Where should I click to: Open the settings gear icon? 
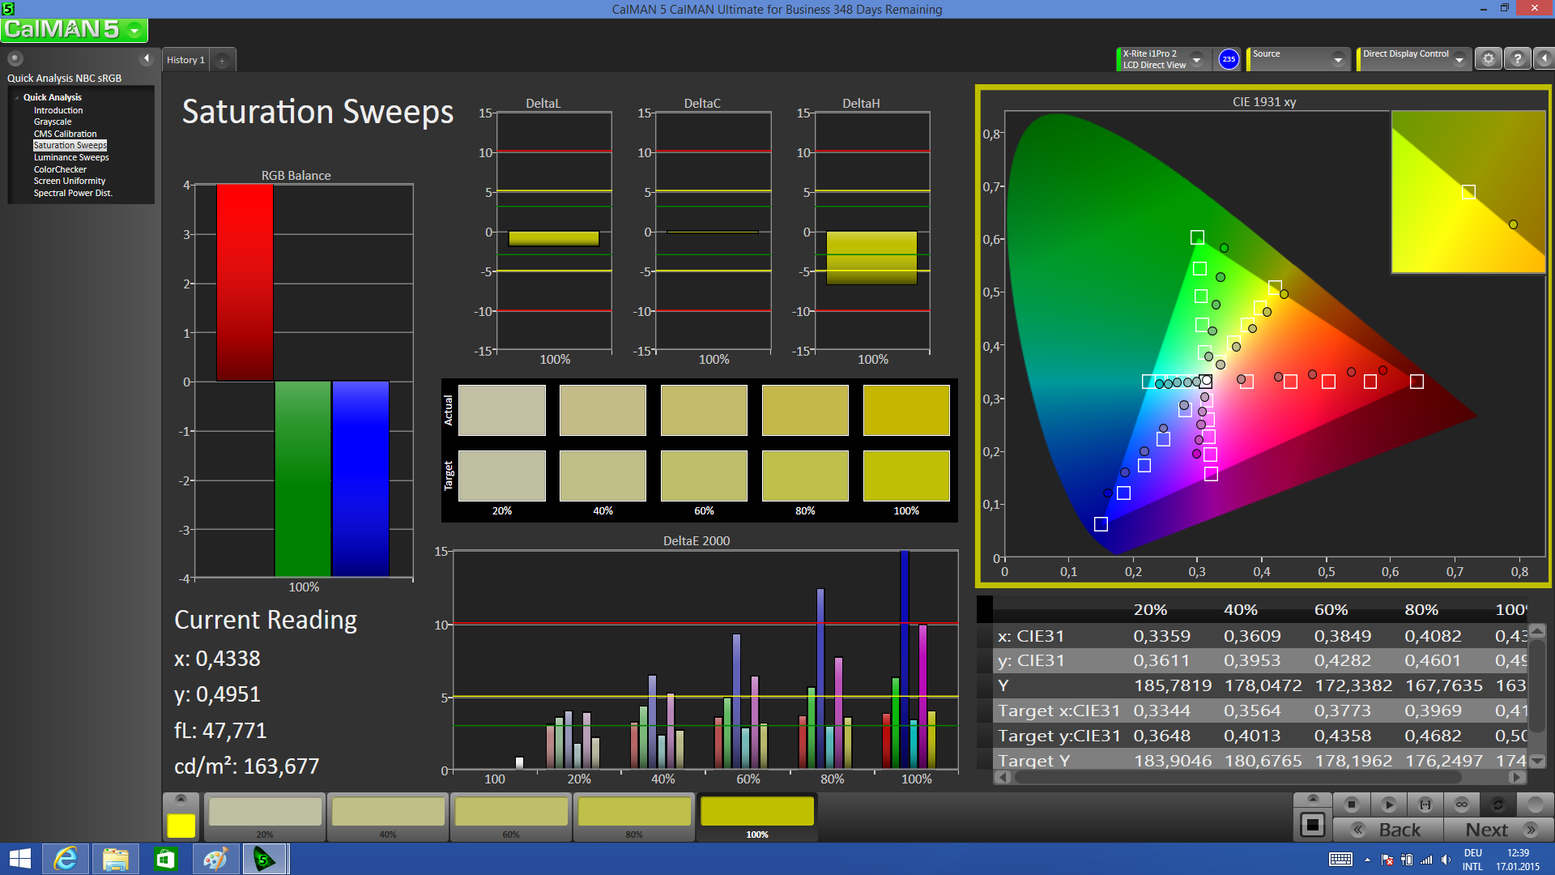tap(1489, 59)
